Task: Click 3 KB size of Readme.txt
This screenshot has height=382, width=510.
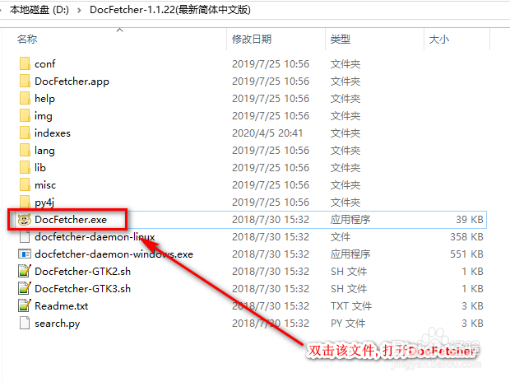Action: point(472,305)
